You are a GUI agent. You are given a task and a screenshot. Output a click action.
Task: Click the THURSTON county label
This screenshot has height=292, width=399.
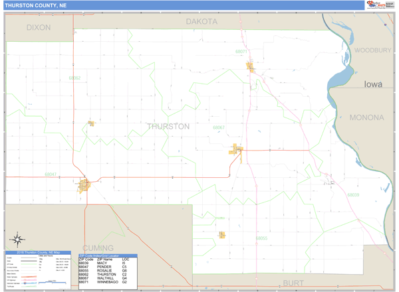tap(168, 126)
